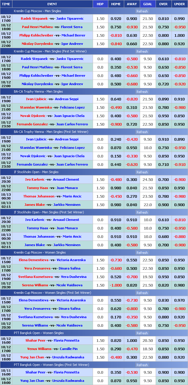188x385 pixels.
Task: Choose under odds 1.000 for Kohlschreiber vs Berrer
Action: (x=179, y=35)
